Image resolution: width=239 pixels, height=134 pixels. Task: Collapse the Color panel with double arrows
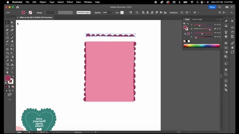point(217,19)
